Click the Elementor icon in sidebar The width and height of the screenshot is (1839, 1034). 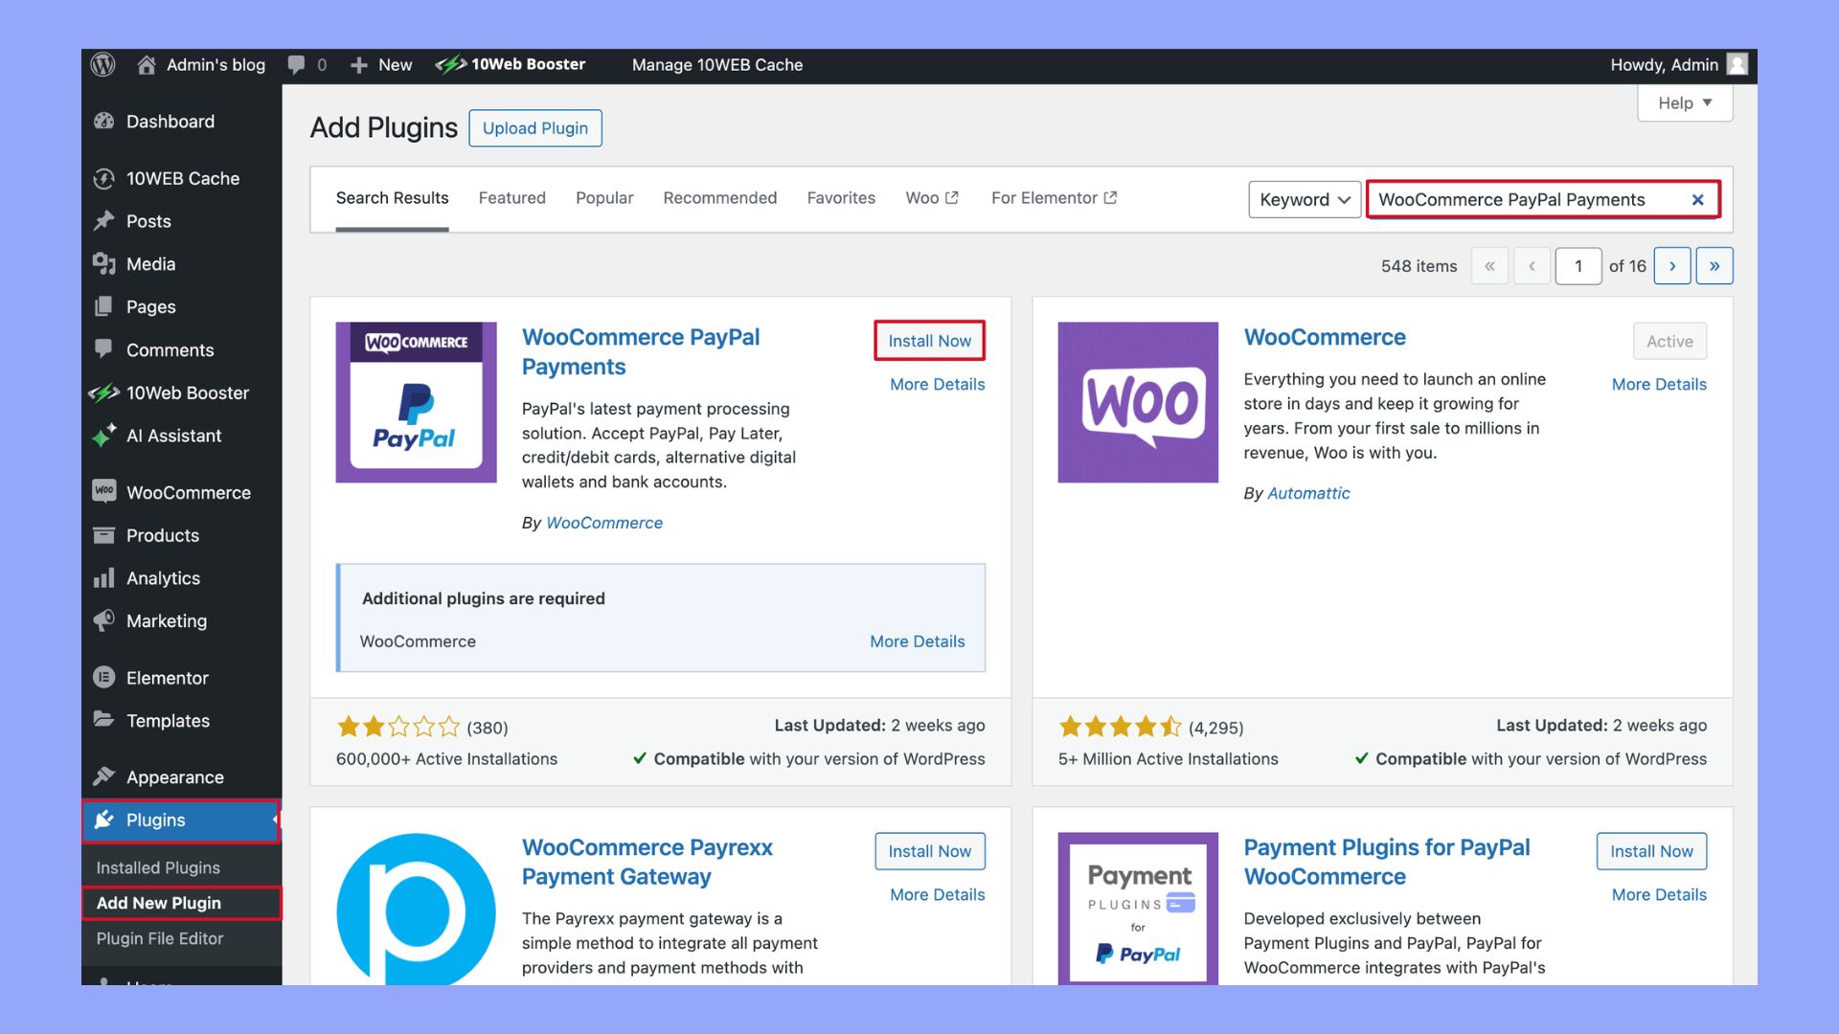tap(104, 678)
